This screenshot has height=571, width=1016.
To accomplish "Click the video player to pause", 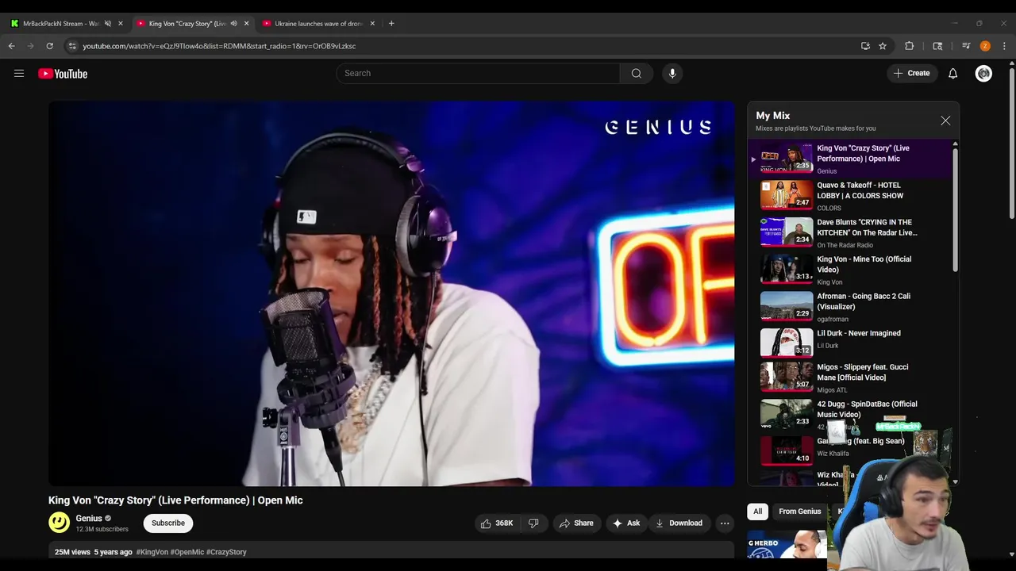I will pos(391,293).
